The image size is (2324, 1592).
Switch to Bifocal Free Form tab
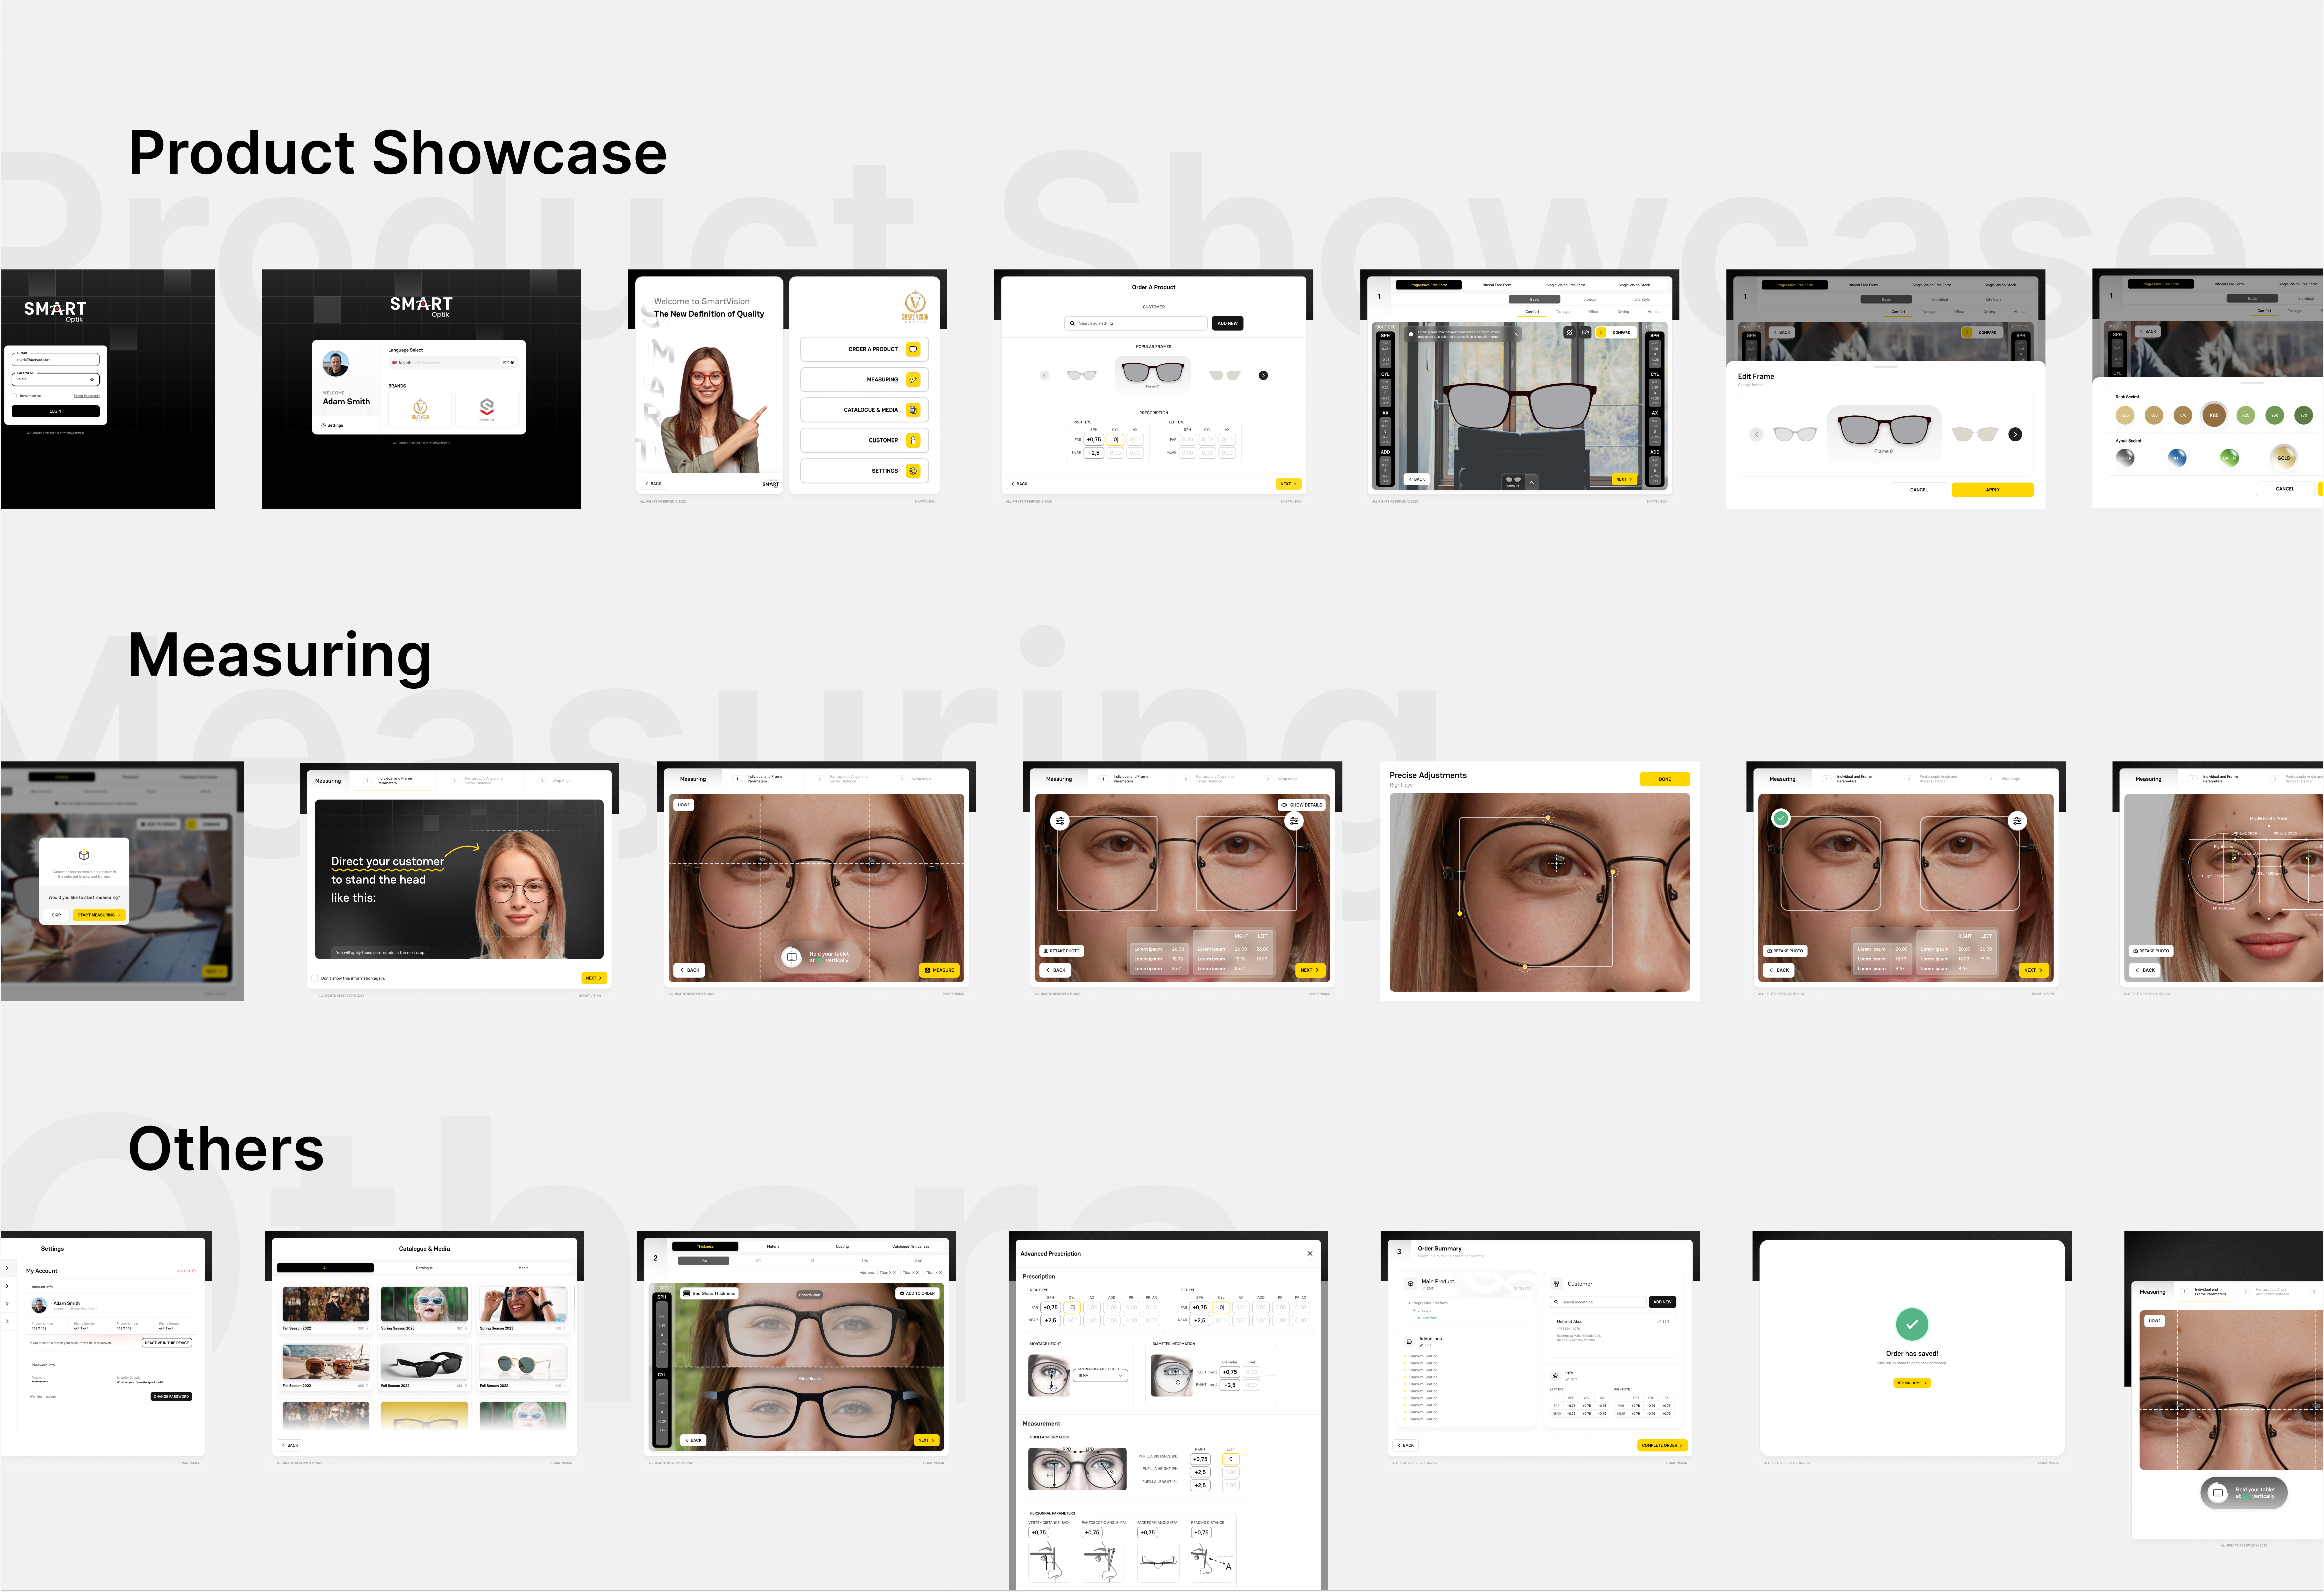[x=1497, y=285]
